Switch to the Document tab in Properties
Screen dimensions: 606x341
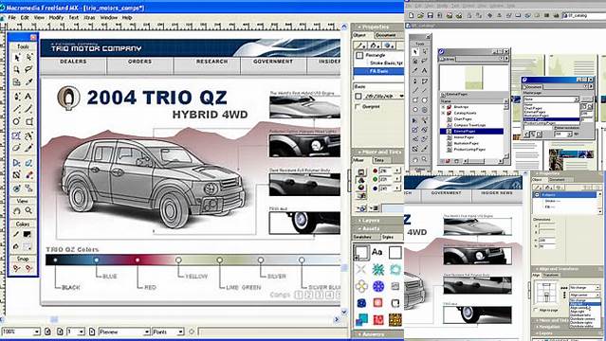point(385,35)
